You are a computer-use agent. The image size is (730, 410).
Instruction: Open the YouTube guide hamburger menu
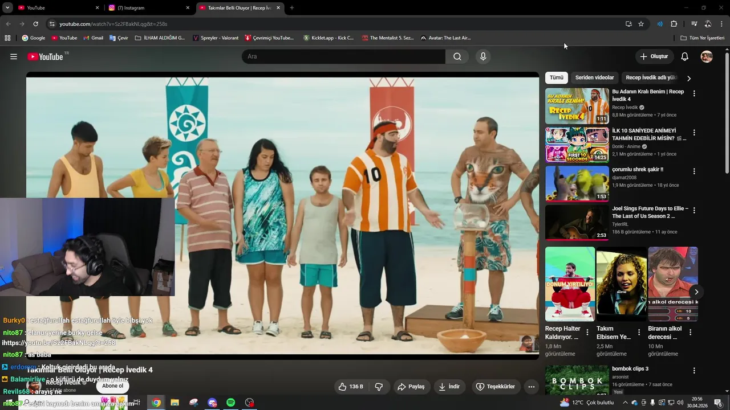click(x=14, y=56)
